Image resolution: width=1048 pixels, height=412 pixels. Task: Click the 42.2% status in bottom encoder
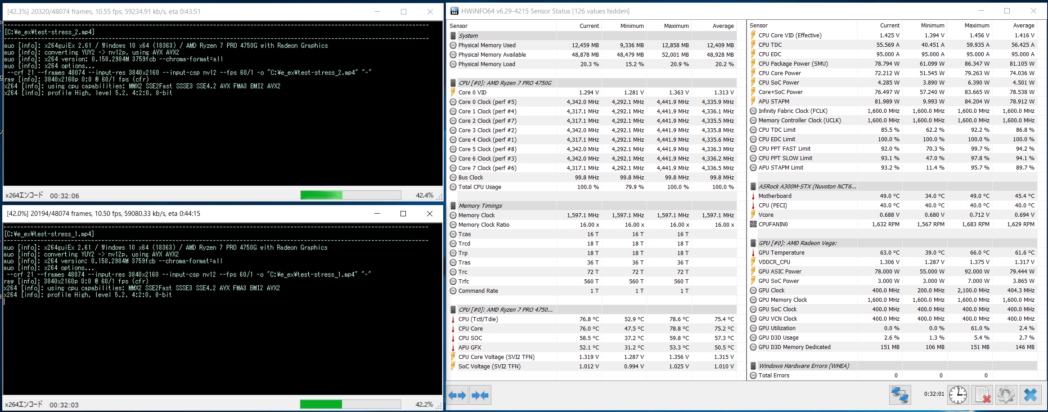coord(424,404)
